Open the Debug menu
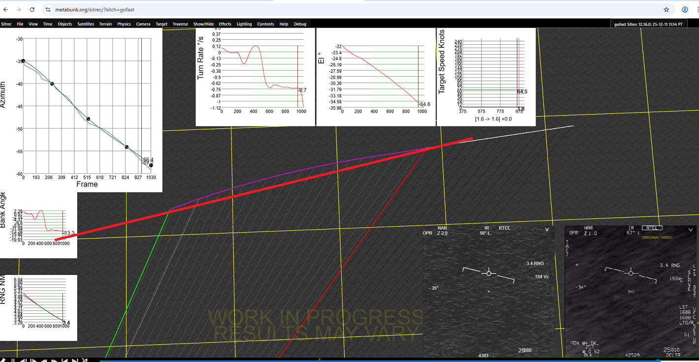Screen dimensions: 699x362 [x=300, y=24]
